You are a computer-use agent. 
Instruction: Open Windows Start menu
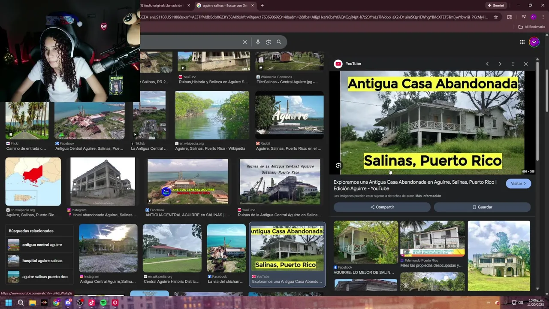click(x=9, y=303)
